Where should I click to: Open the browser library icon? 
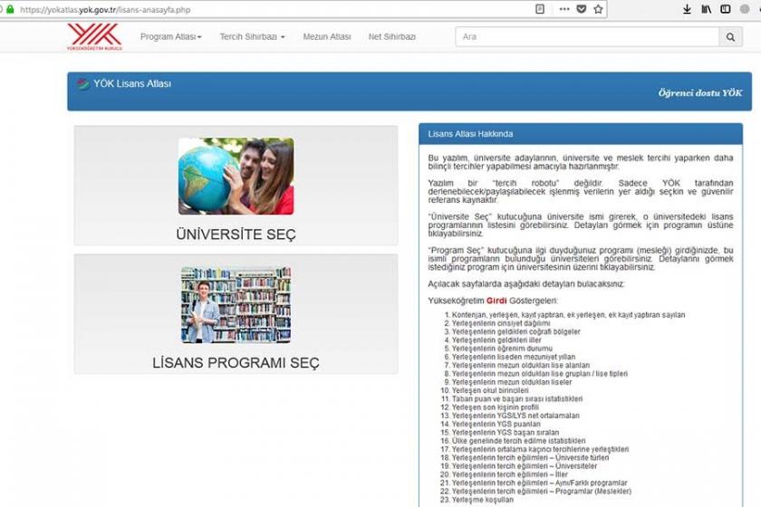click(x=706, y=9)
